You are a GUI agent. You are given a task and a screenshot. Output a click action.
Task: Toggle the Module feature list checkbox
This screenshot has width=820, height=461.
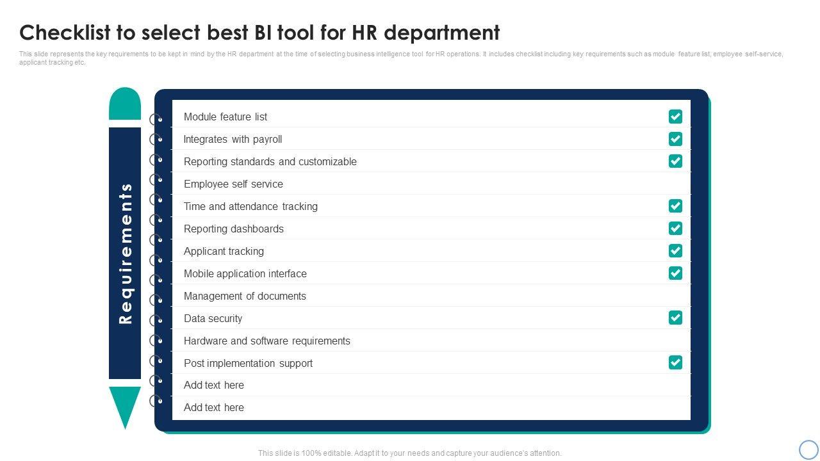[x=675, y=117]
